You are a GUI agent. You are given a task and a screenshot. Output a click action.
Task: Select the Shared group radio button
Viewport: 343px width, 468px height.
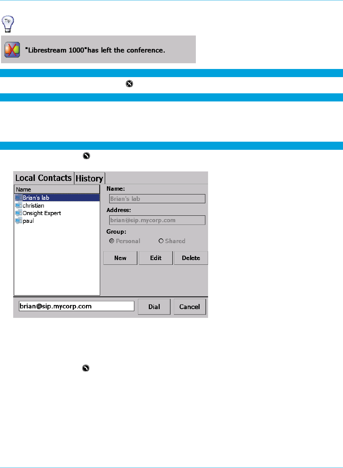click(x=161, y=241)
